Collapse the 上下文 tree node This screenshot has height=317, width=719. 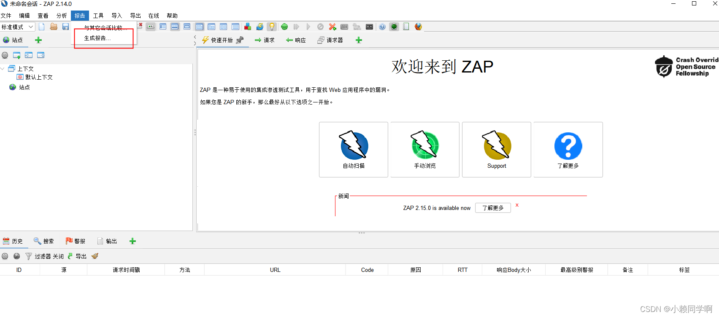[x=3, y=68]
